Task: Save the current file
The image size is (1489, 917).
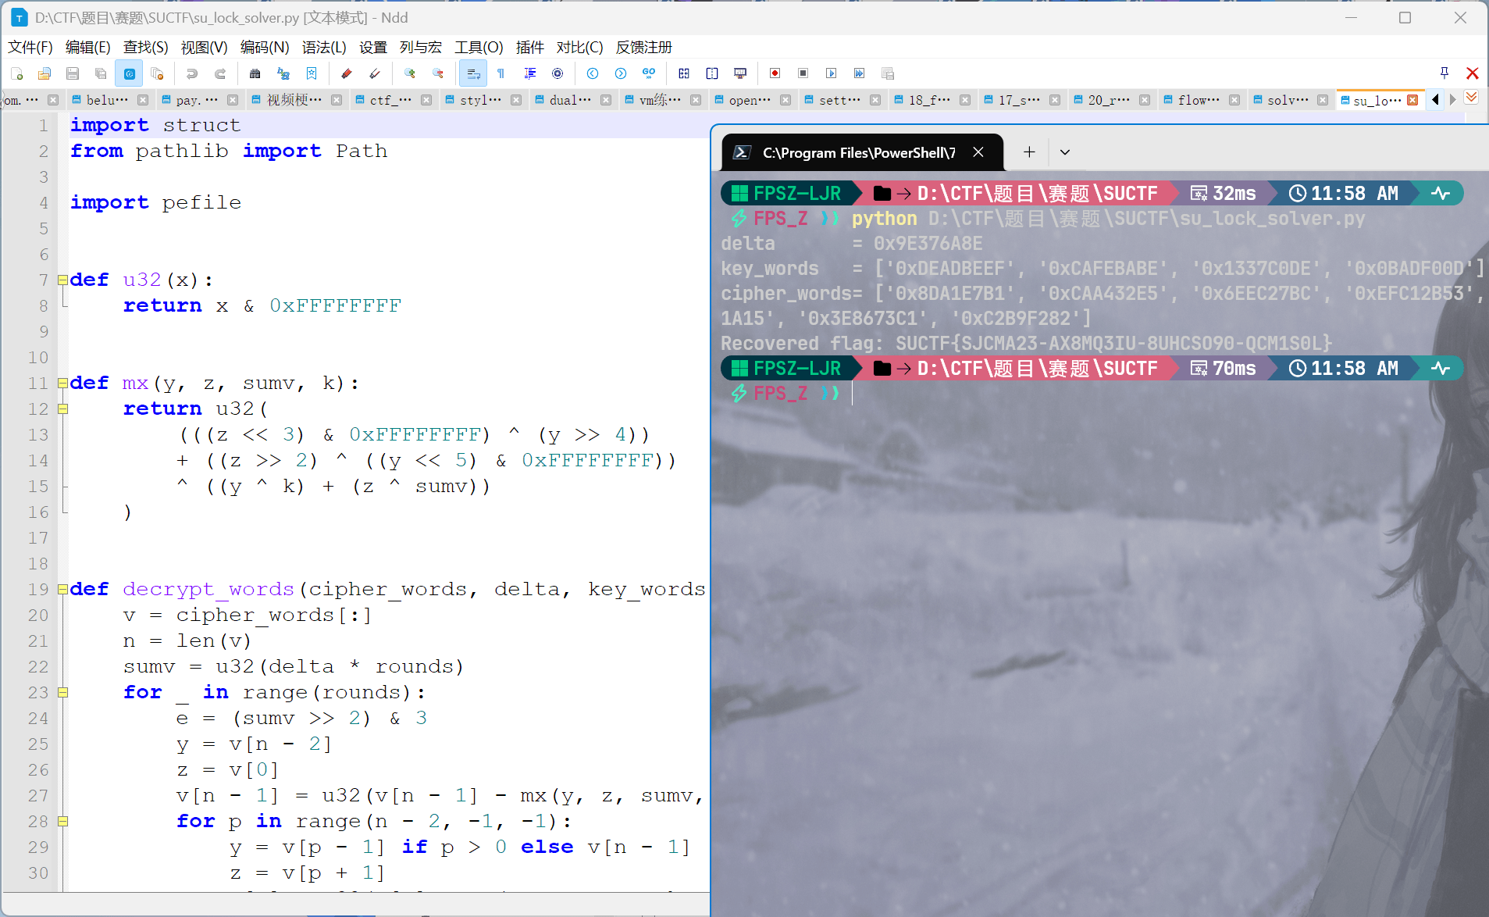Action: click(x=73, y=73)
